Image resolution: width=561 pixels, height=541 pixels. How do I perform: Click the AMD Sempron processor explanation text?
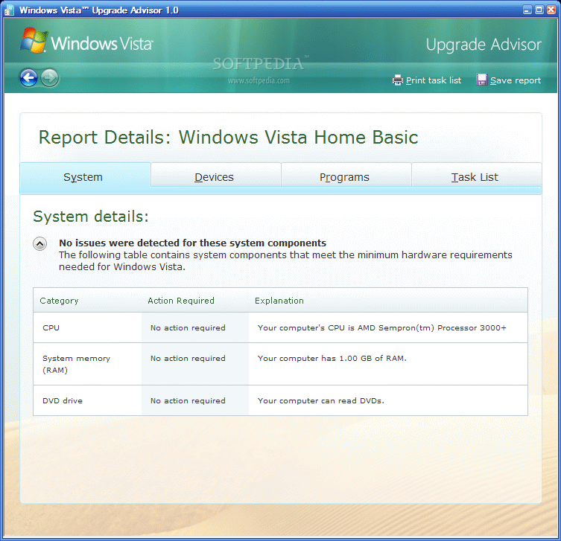click(x=381, y=327)
